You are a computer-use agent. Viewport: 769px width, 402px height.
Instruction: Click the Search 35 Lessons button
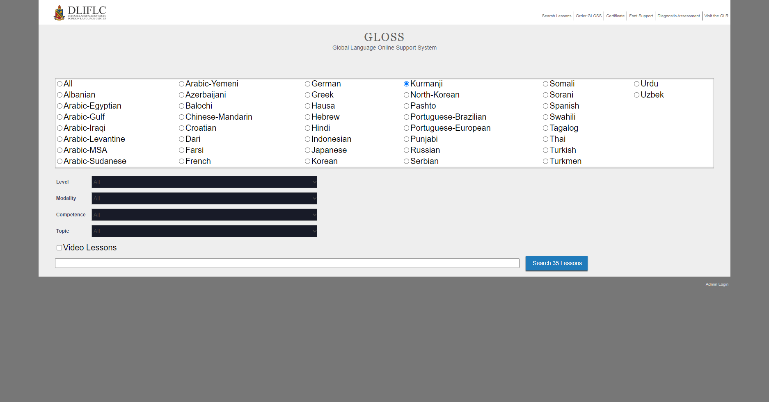point(556,263)
